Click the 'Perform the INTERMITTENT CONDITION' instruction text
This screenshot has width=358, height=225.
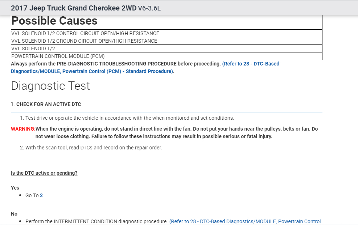96,221
